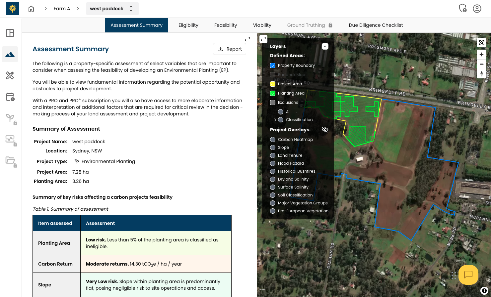Select the Land Tenure overlay
The height and width of the screenshot is (297, 491).
click(273, 155)
